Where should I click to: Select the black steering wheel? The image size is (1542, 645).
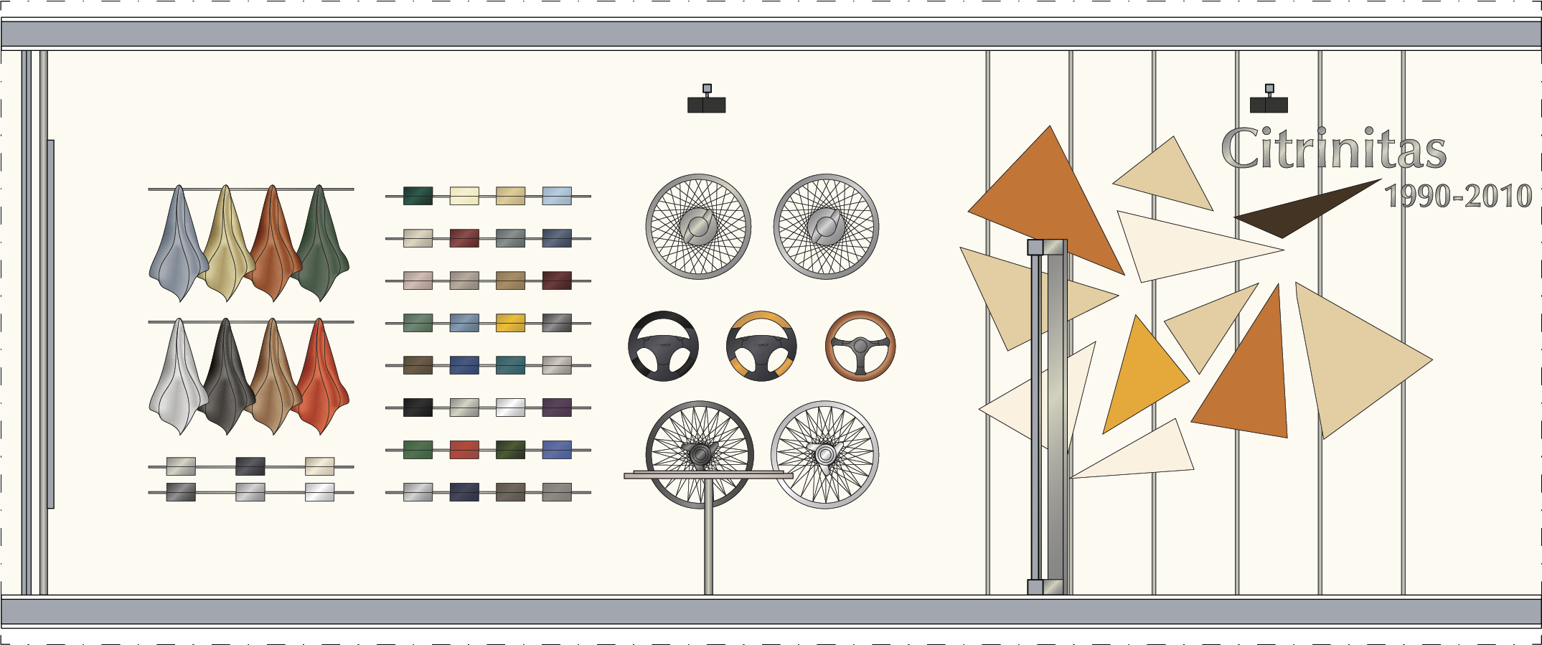[x=664, y=346]
